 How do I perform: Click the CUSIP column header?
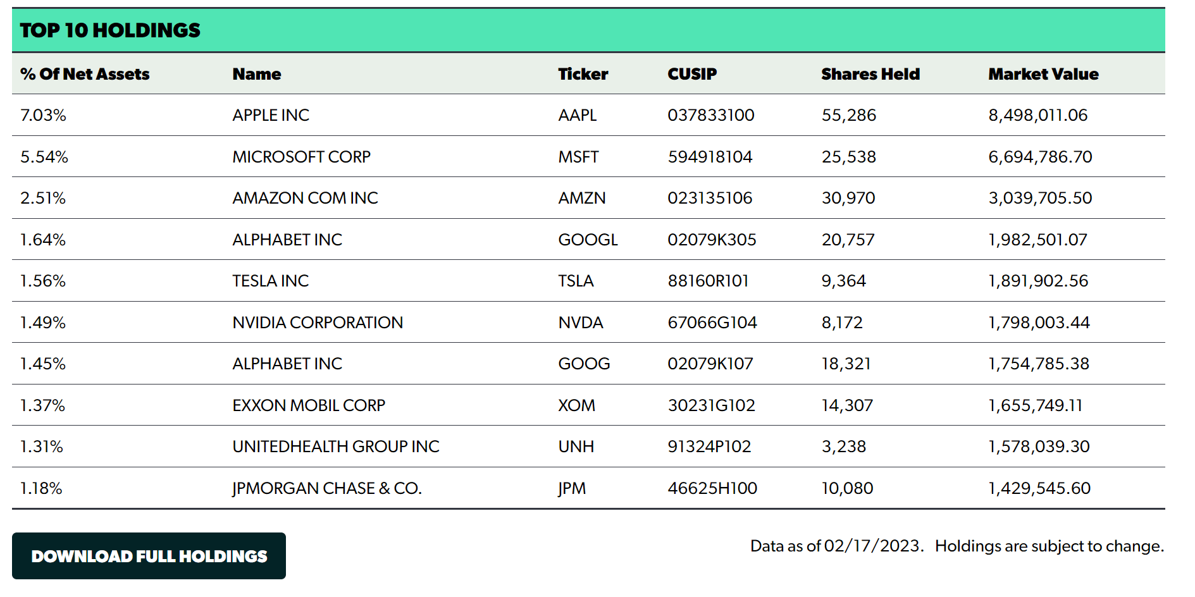coord(691,73)
